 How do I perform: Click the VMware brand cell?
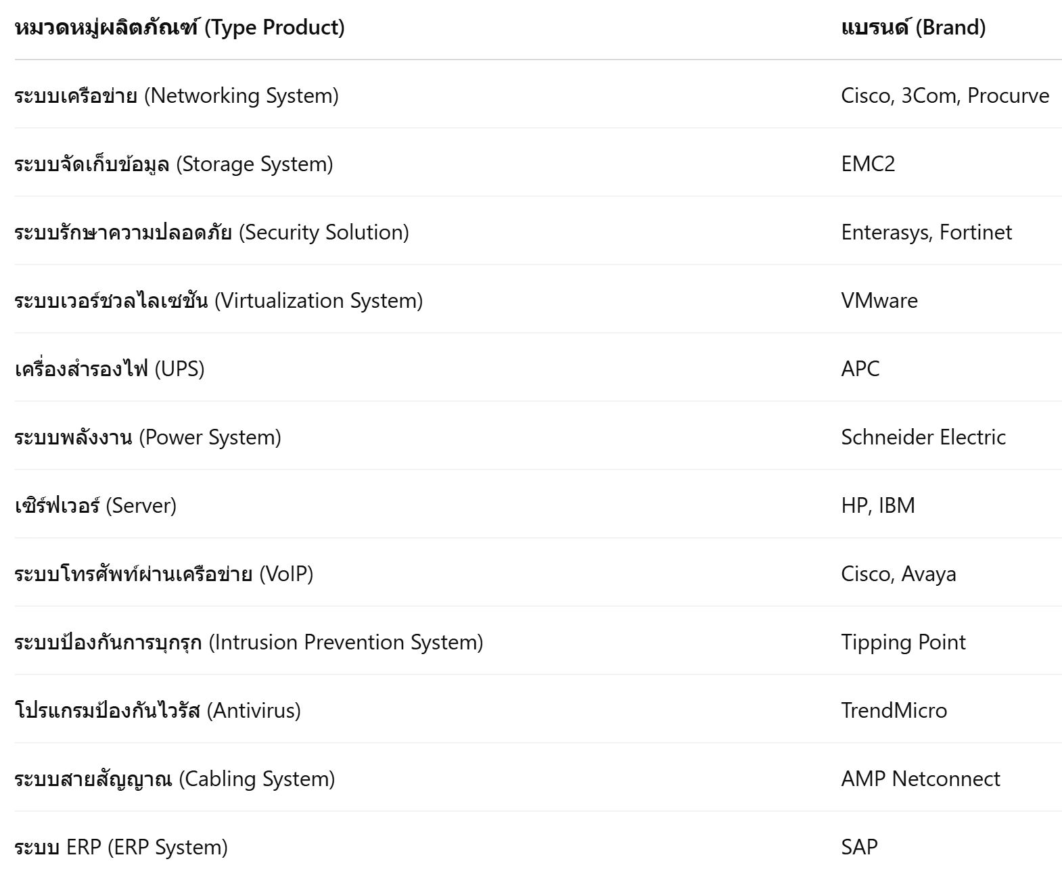[x=879, y=300]
